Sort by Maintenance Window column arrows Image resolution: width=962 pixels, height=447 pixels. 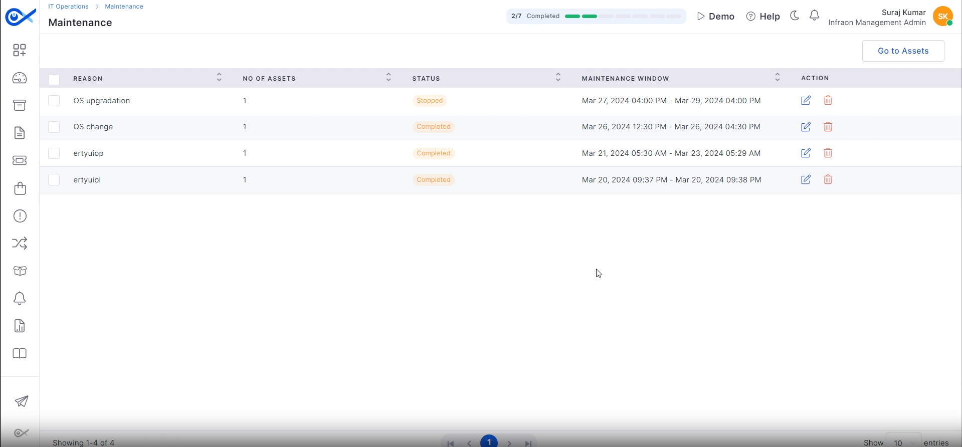tap(777, 78)
